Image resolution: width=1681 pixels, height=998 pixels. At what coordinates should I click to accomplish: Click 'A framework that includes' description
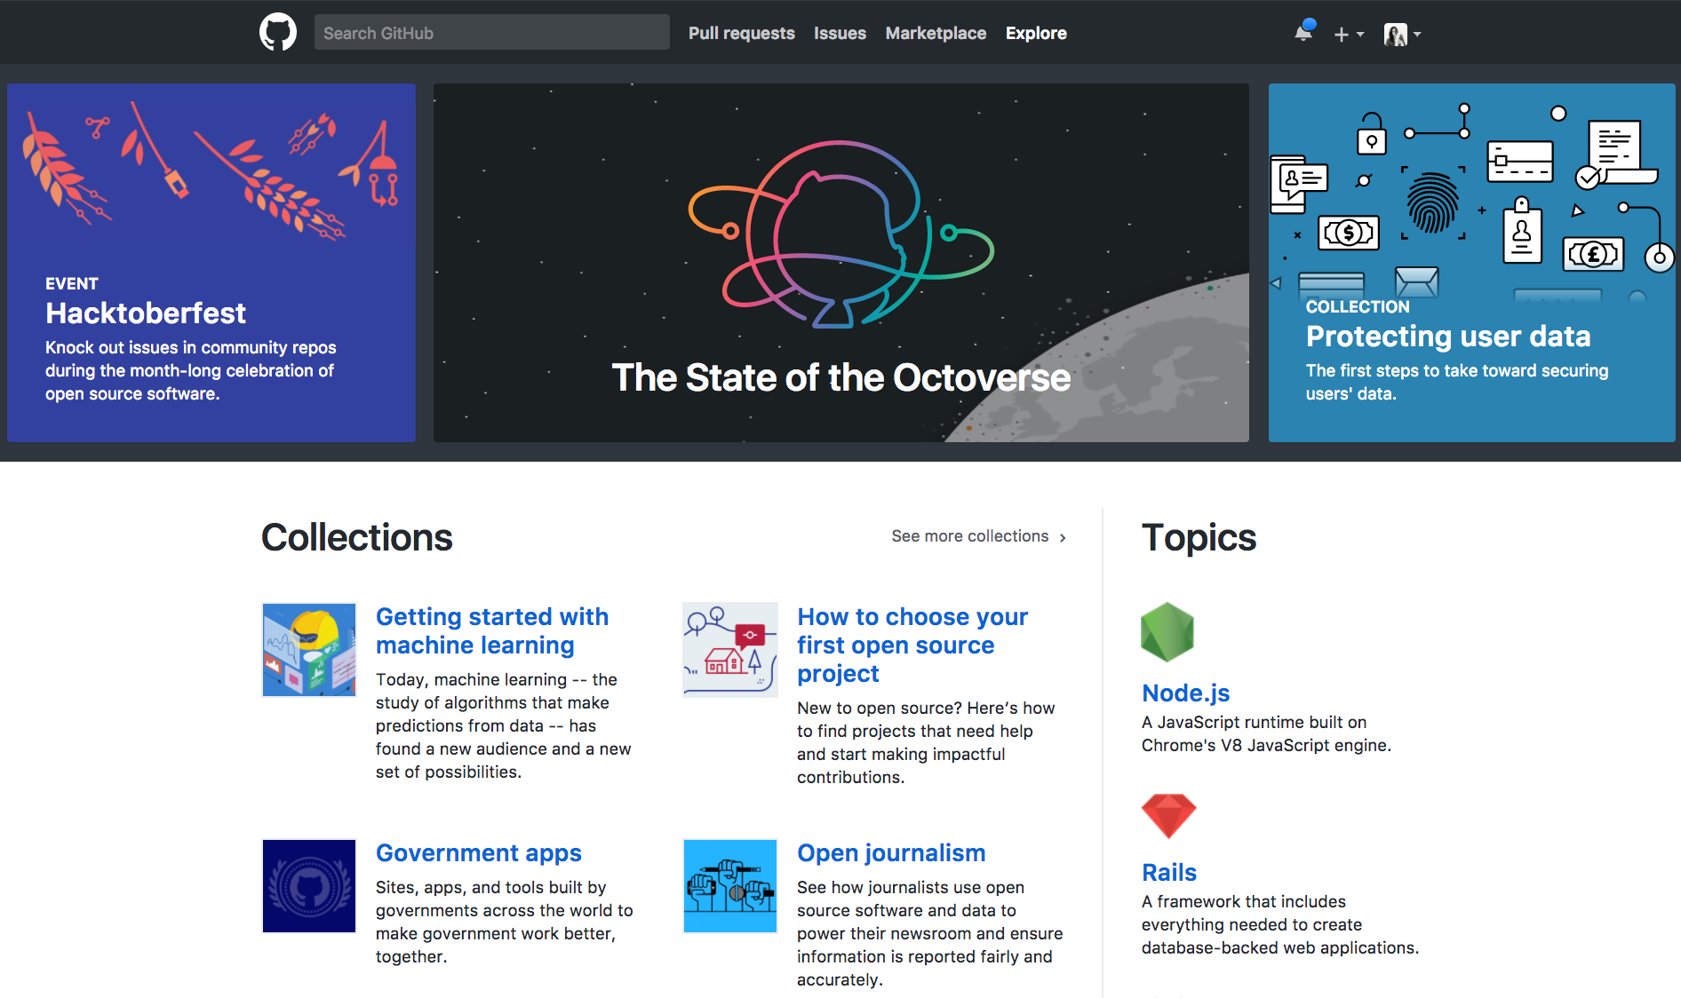(x=1244, y=901)
